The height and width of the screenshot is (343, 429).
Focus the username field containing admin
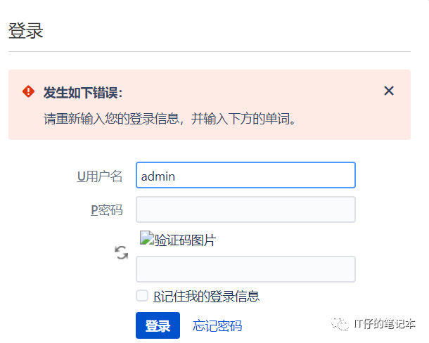(x=245, y=176)
